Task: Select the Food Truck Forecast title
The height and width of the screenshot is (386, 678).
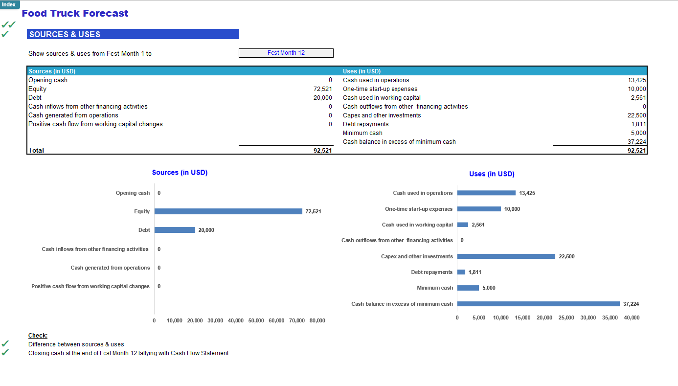Action: pos(75,14)
